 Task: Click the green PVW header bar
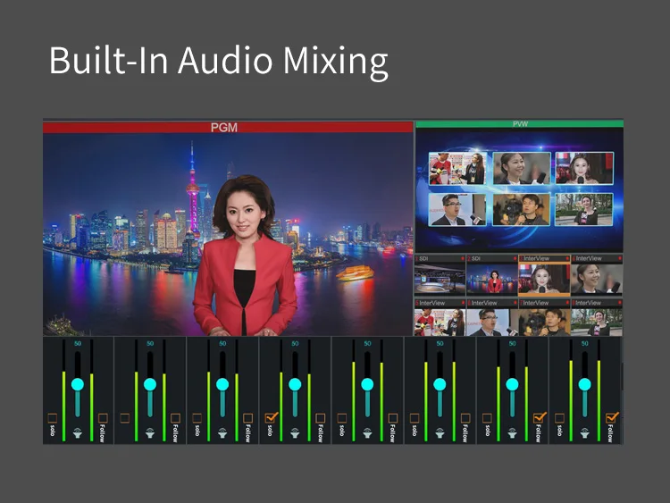point(520,124)
